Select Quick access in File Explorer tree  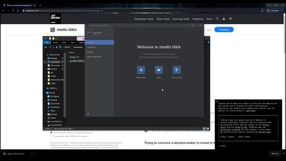point(53,55)
